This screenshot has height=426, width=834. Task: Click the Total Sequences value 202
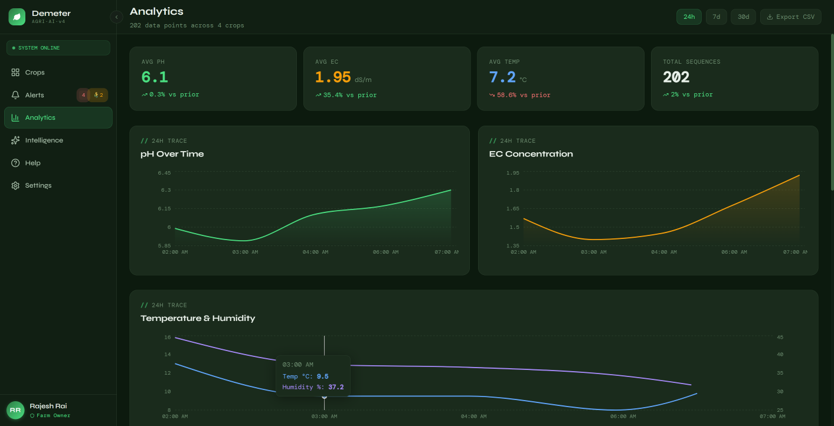coord(676,77)
